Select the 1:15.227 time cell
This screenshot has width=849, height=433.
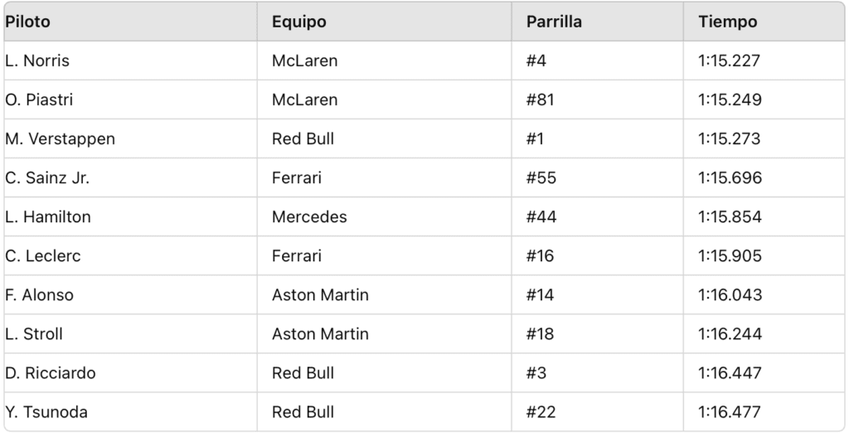tap(729, 61)
